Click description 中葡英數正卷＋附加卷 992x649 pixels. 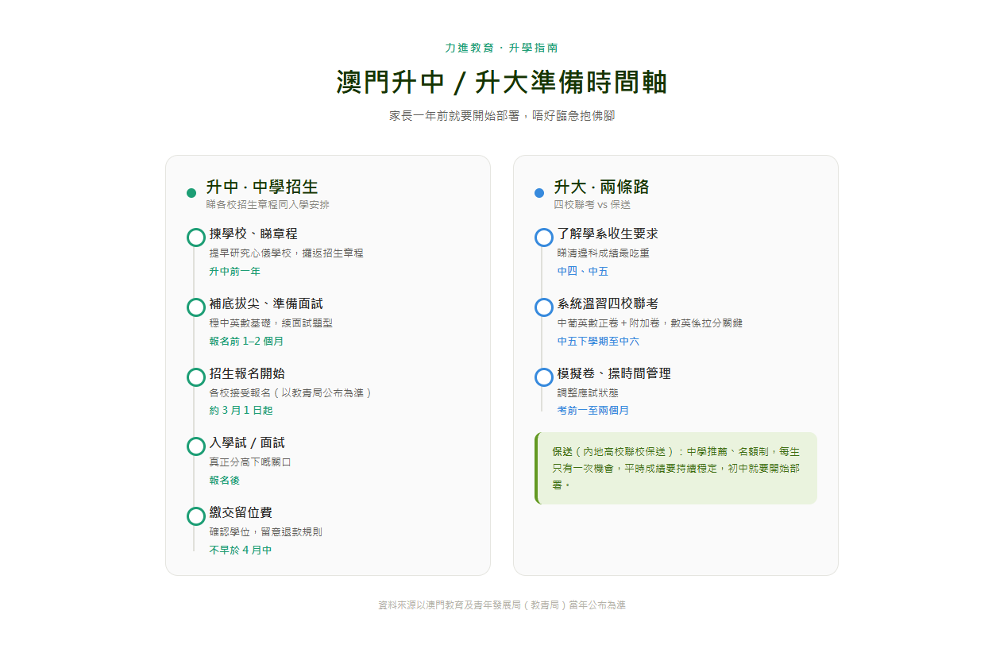coord(608,323)
